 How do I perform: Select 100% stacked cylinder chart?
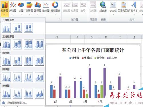click(x=28, y=61)
